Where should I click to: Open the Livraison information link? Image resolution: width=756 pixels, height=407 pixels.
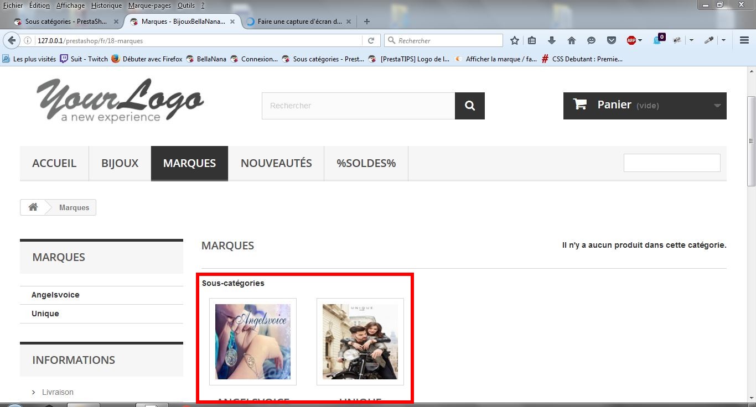click(58, 392)
